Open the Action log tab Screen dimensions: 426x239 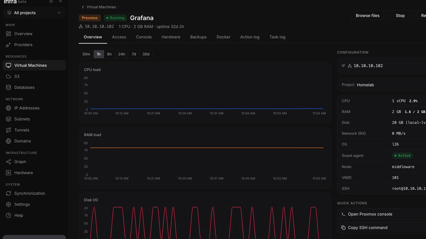pos(250,37)
